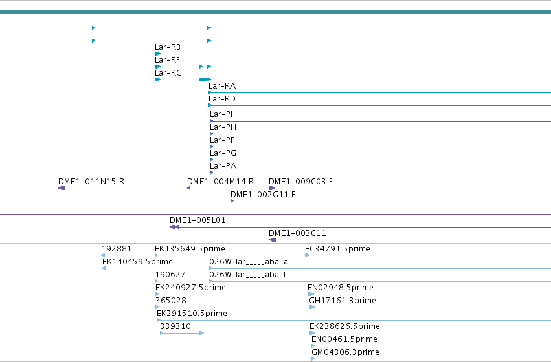
Task: Select the Lar-PH protein label
Action: coord(223,127)
